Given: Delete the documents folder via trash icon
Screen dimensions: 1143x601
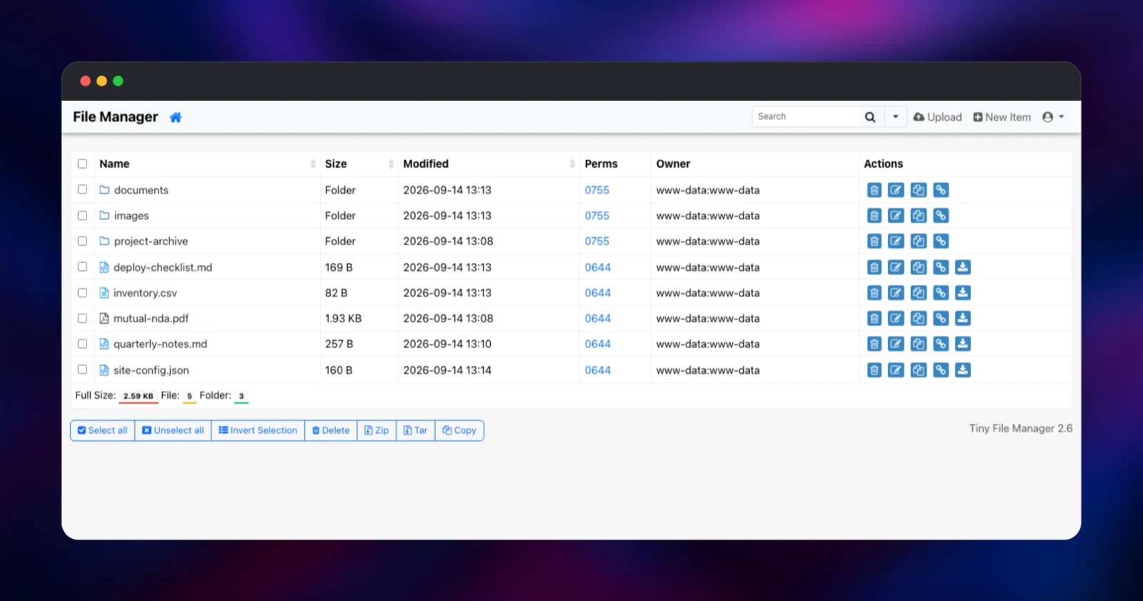Looking at the screenshot, I should click(874, 190).
